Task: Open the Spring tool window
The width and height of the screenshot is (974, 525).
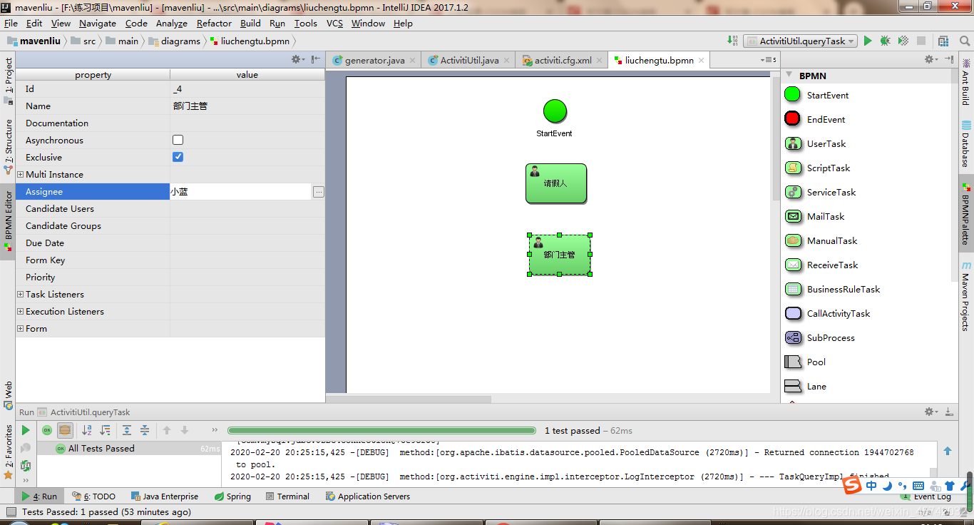Action: [x=232, y=496]
